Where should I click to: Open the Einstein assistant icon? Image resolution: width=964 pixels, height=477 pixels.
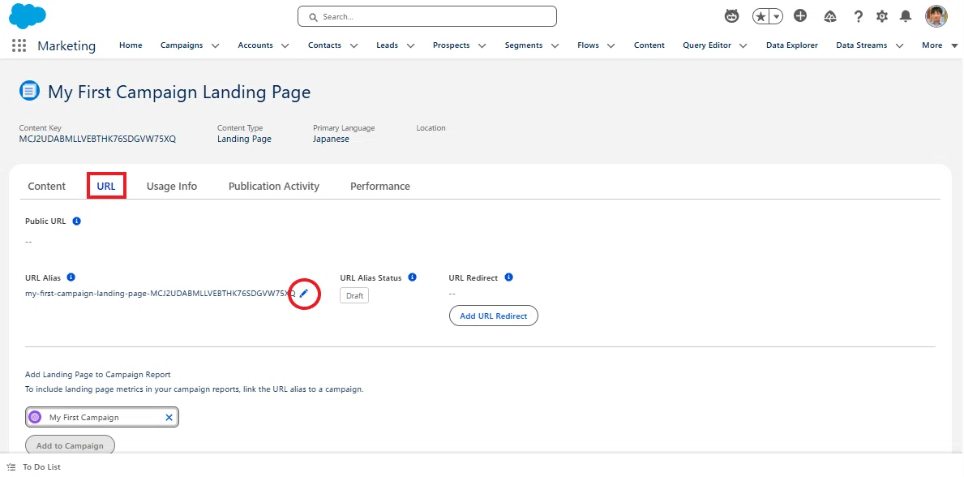click(x=731, y=16)
